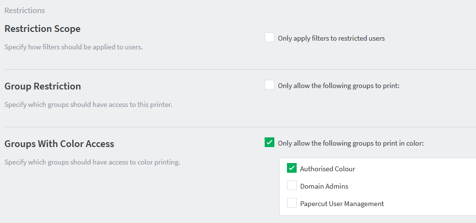
Task: Click the 'Only apply filters to restricted users' label text
Action: (x=331, y=39)
